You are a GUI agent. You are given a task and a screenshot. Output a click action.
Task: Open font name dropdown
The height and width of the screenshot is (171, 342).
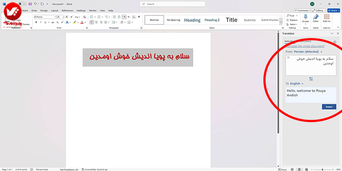pos(55,17)
